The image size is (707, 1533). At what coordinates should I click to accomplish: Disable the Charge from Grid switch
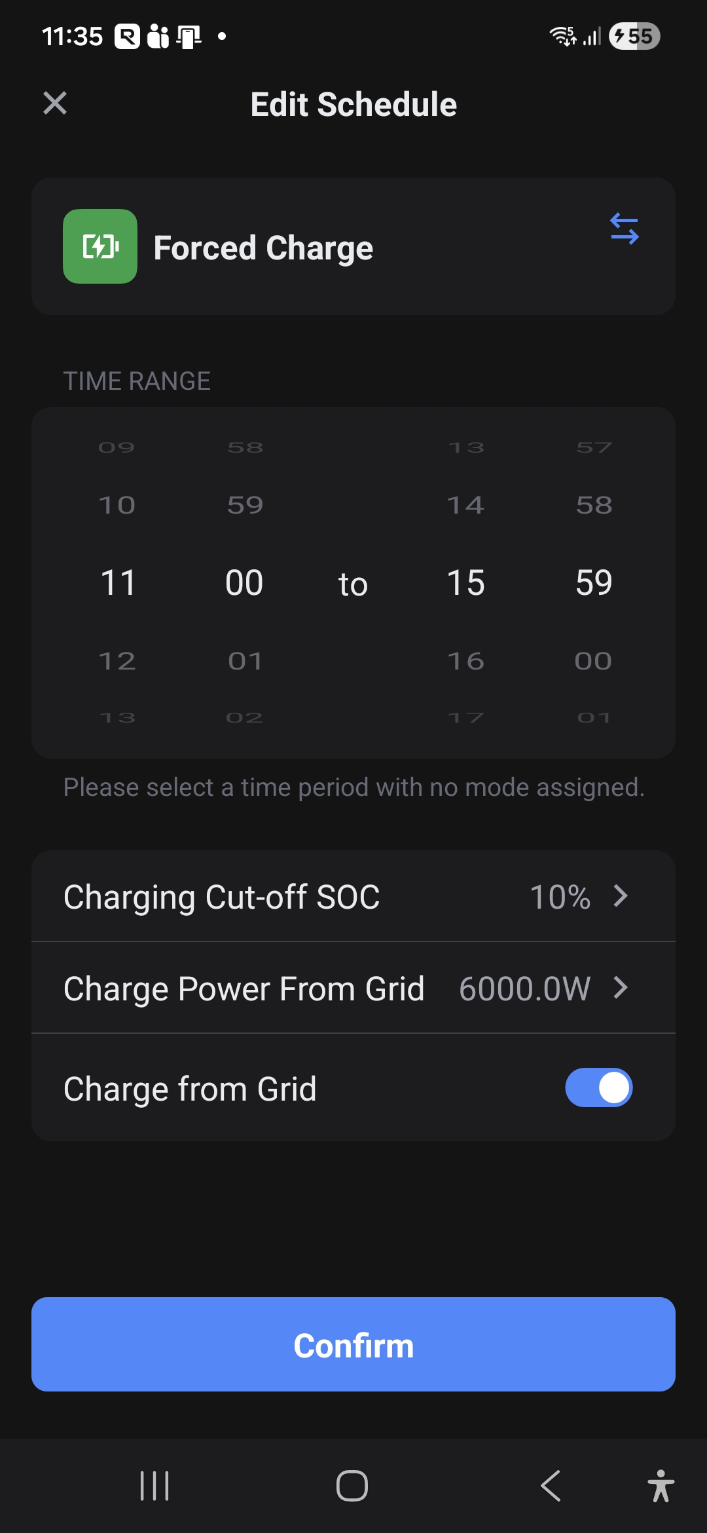pyautogui.click(x=598, y=1088)
